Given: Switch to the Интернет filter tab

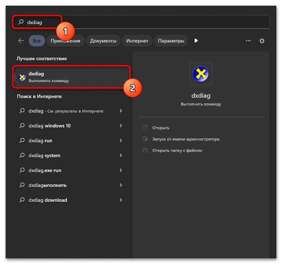Looking at the screenshot, I should (137, 41).
